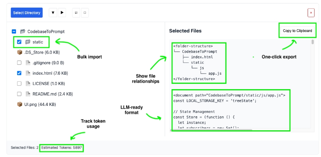Toggle the CodebaseToPrompt root folder checkbox
Screen dimensions: 321x157
(14, 32)
